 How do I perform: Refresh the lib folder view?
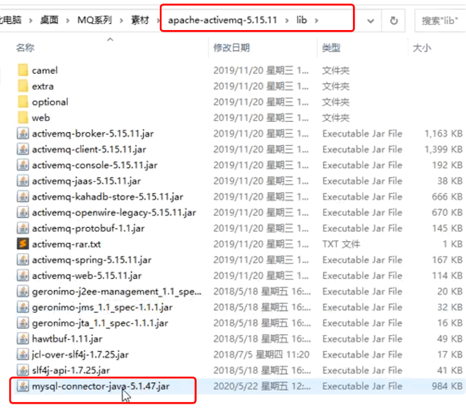tap(394, 20)
